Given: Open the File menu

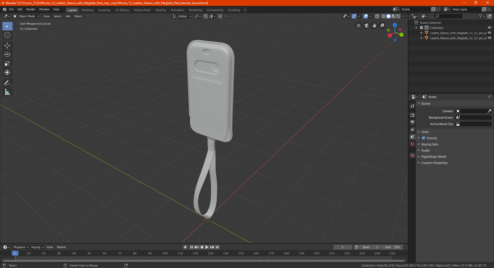Looking at the screenshot, I should coord(11,9).
